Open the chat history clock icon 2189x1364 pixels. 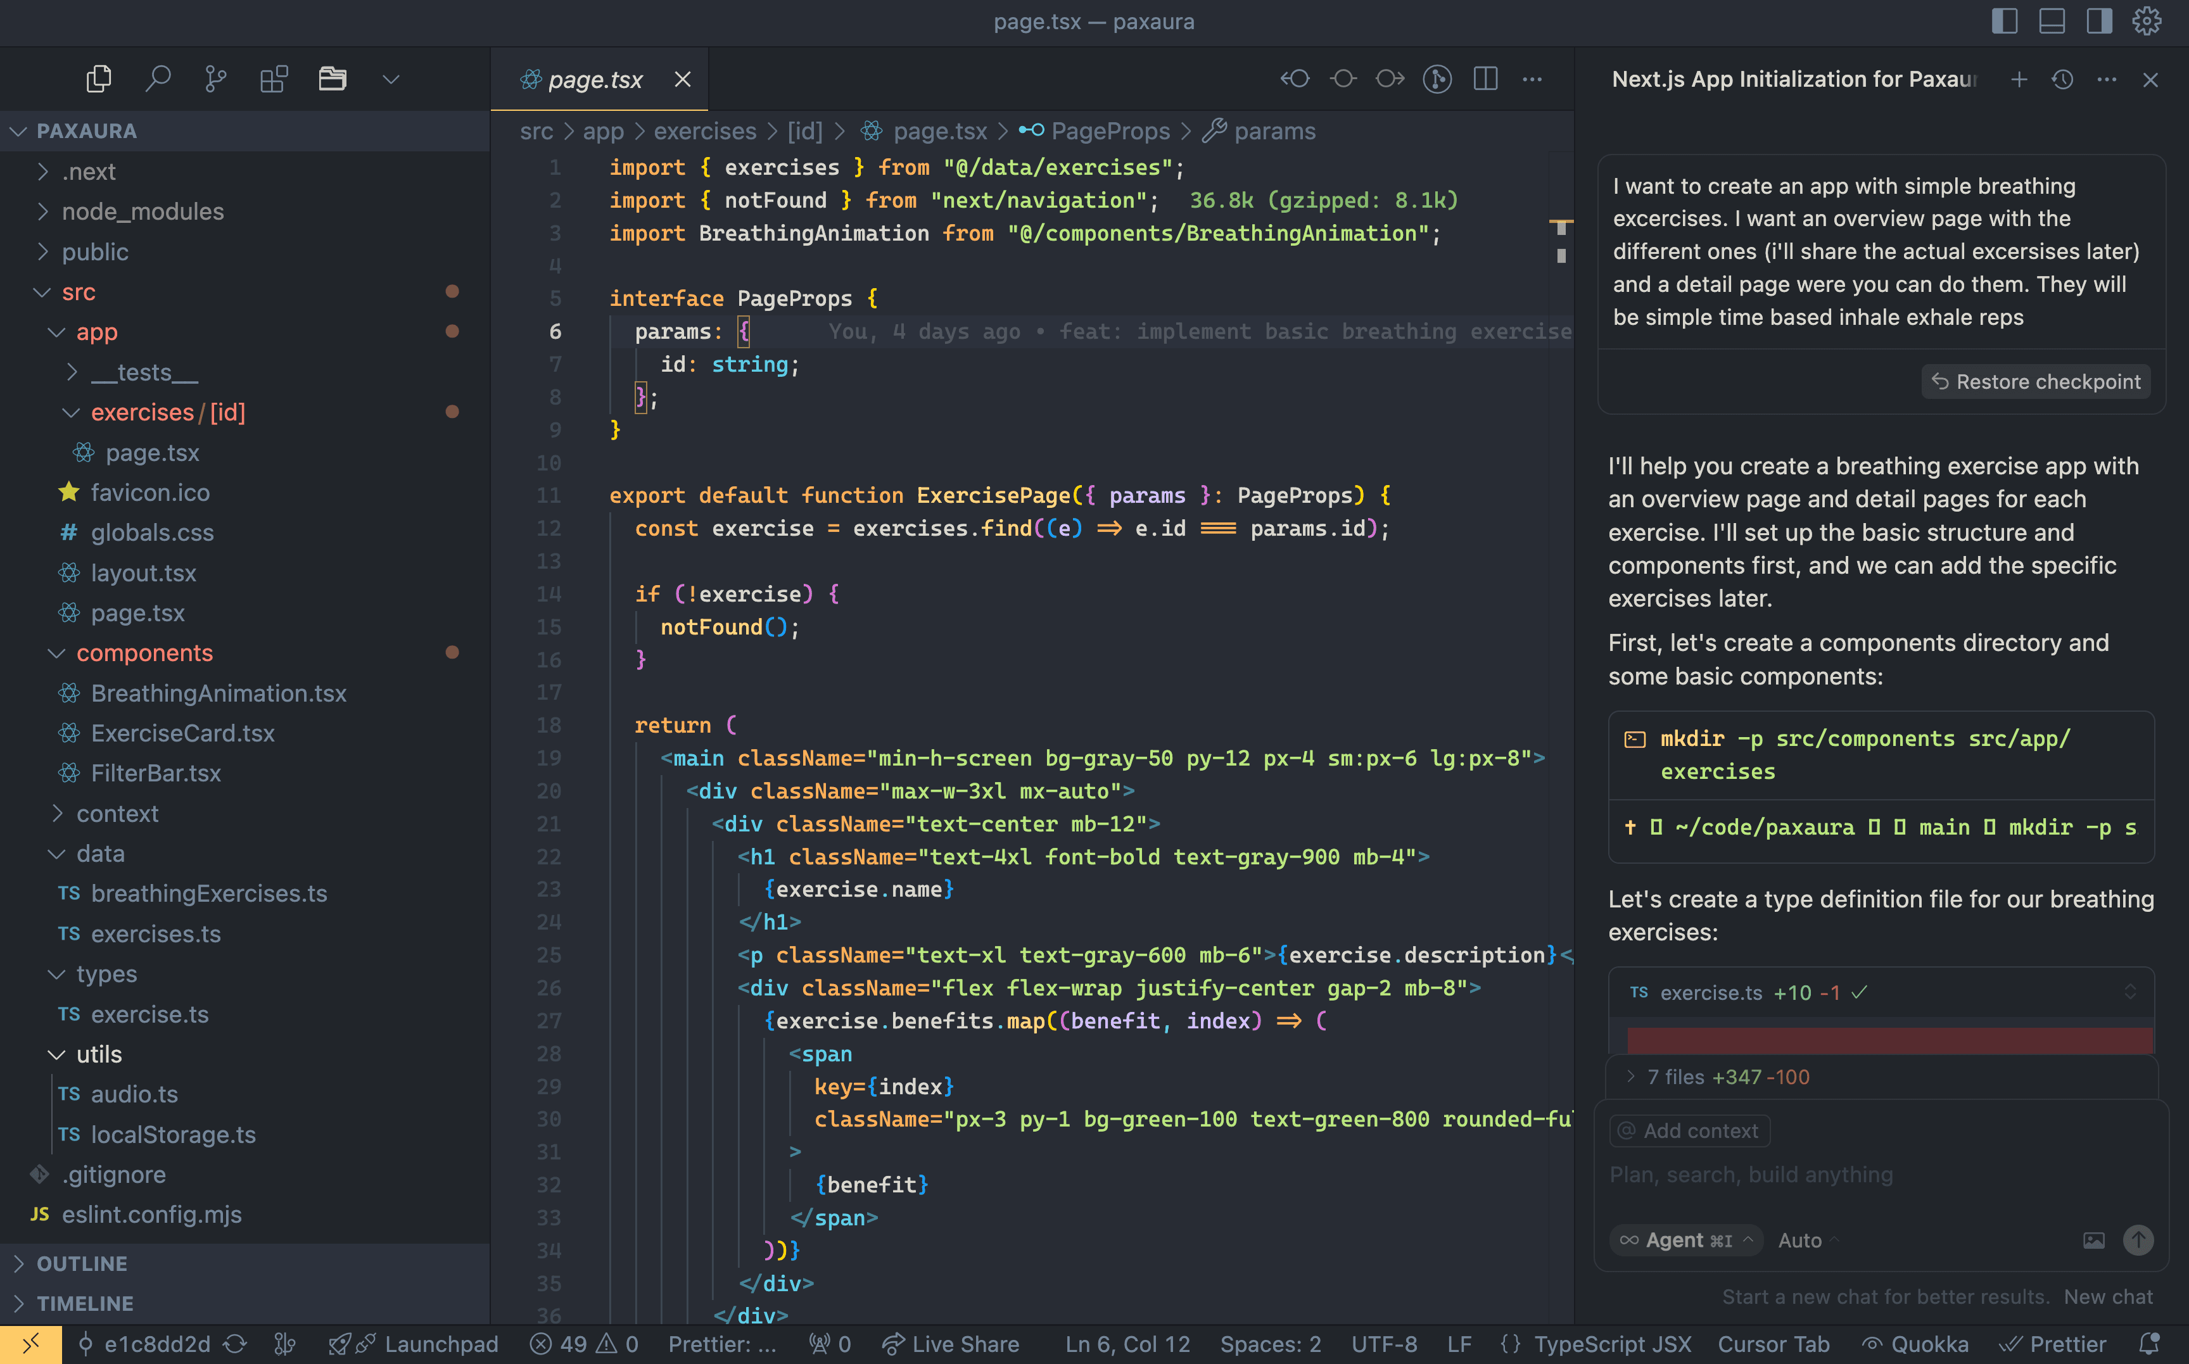point(2062,79)
